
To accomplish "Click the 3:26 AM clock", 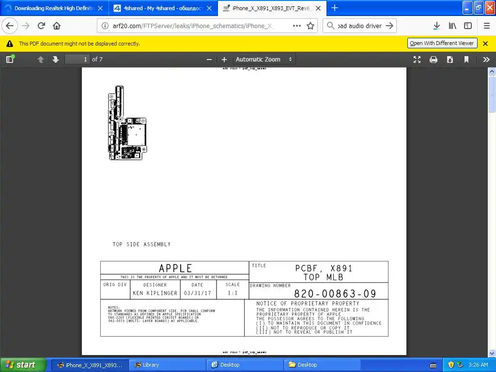I will (x=478, y=365).
